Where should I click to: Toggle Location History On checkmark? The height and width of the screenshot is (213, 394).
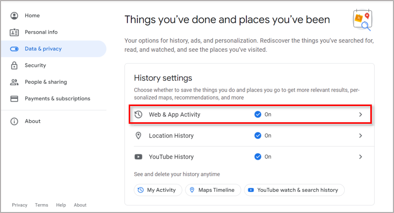tap(257, 136)
